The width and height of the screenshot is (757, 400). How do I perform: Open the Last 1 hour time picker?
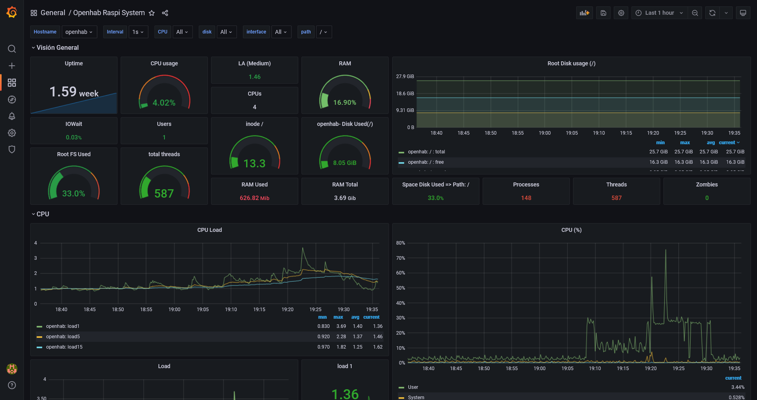pyautogui.click(x=659, y=13)
